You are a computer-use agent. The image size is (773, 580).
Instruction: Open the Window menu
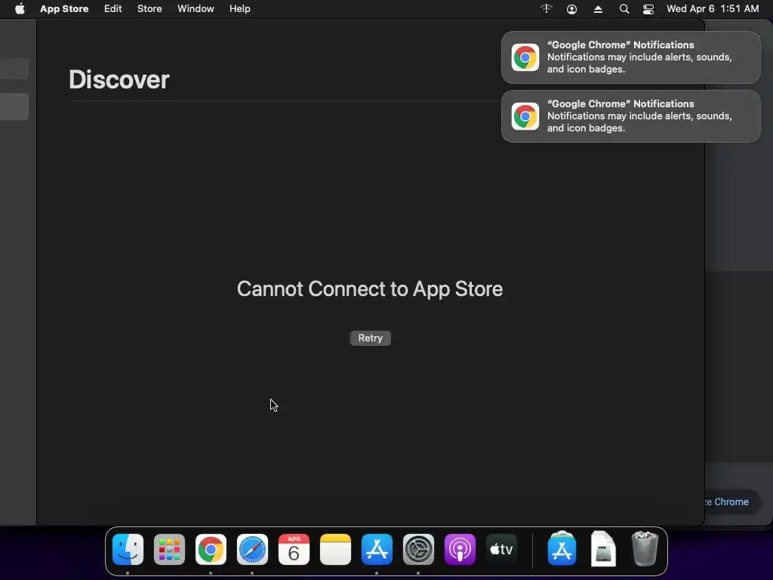click(x=196, y=9)
